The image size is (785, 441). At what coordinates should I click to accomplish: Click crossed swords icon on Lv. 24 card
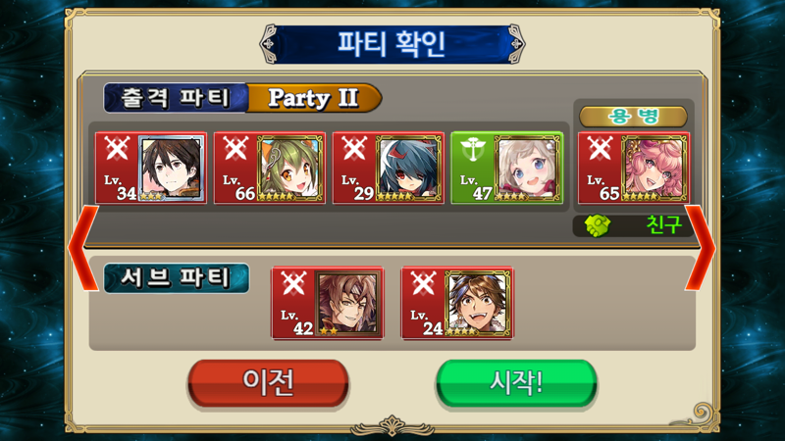point(424,283)
